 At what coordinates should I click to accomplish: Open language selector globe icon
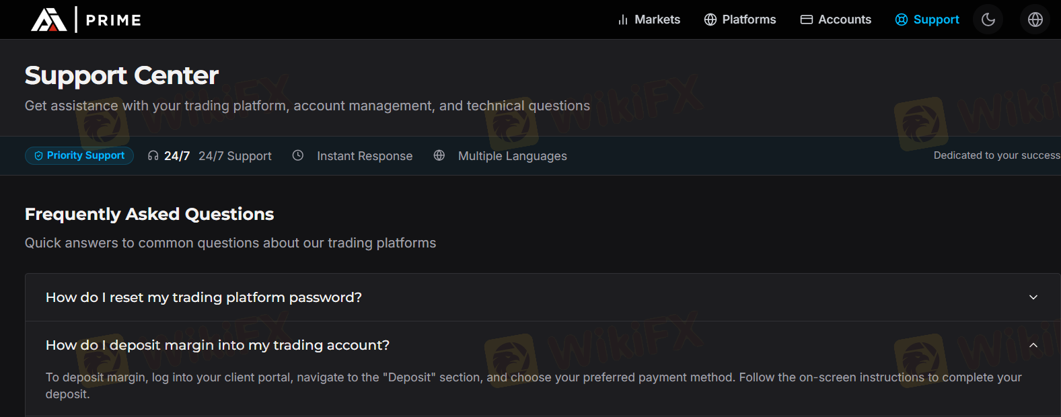tap(1035, 20)
